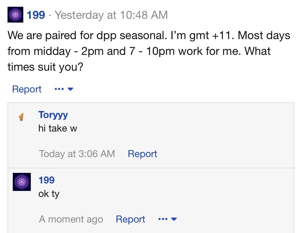
Task: Click the 'Today at 3:06 AM' timestamp
Action: pyautogui.click(x=77, y=154)
